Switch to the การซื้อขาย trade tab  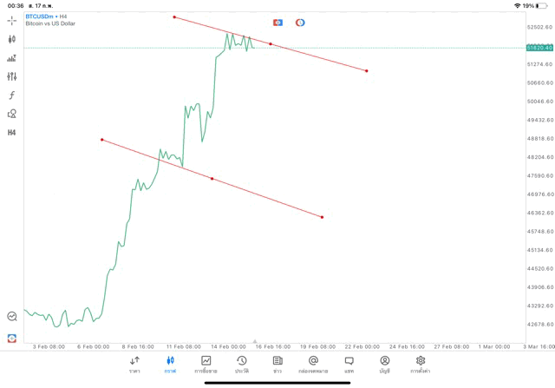206,365
